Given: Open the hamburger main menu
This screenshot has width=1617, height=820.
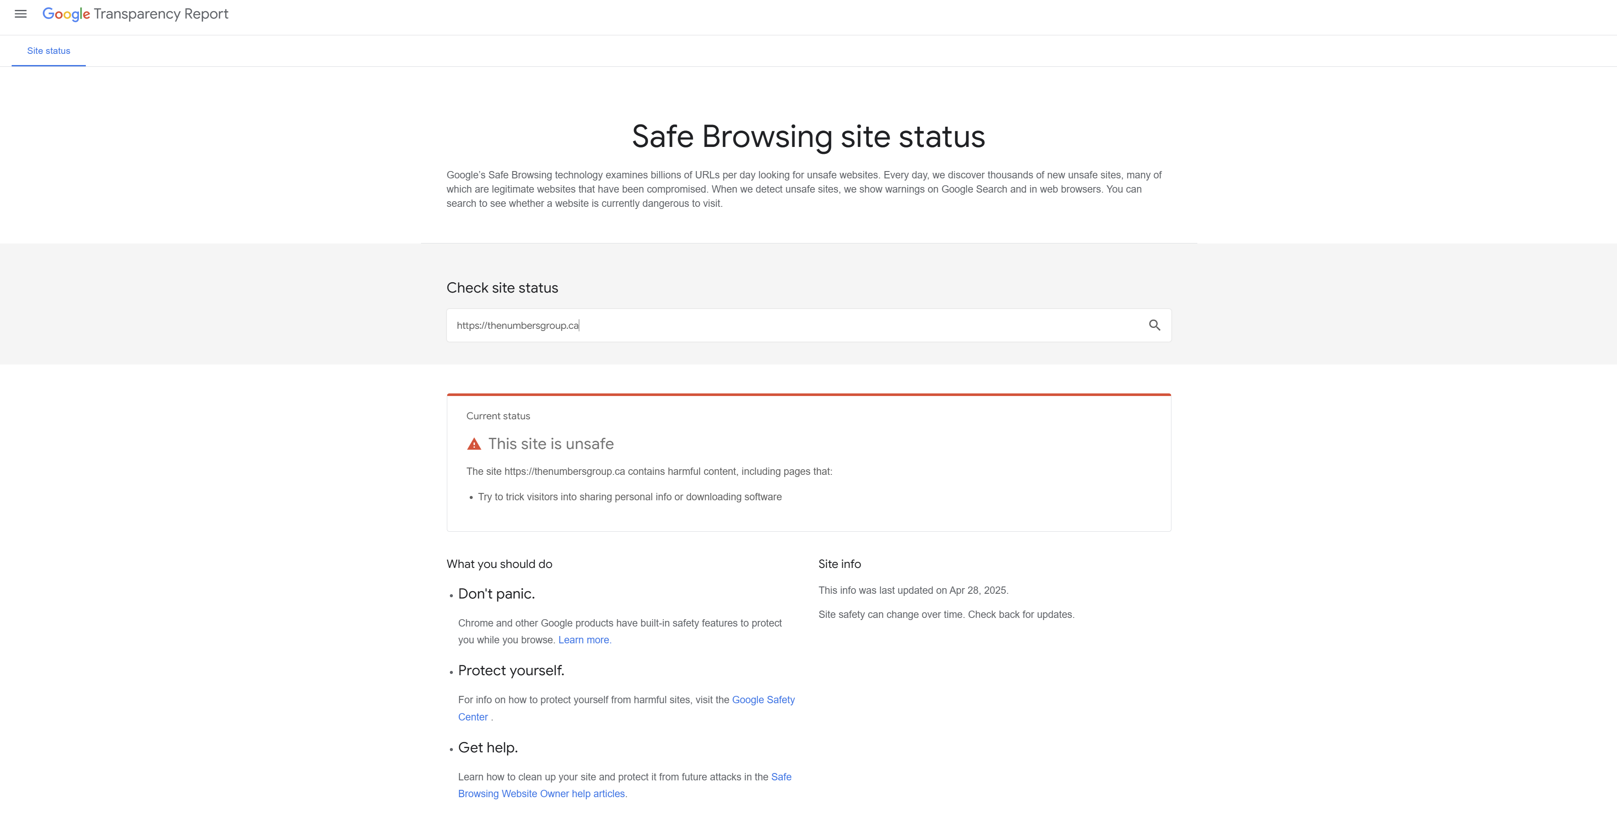Looking at the screenshot, I should click(21, 14).
